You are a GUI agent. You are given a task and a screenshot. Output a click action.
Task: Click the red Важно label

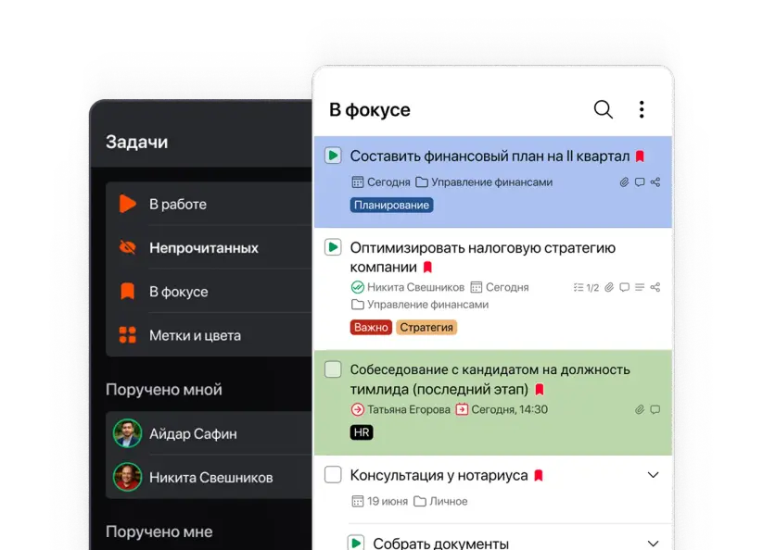coord(370,327)
